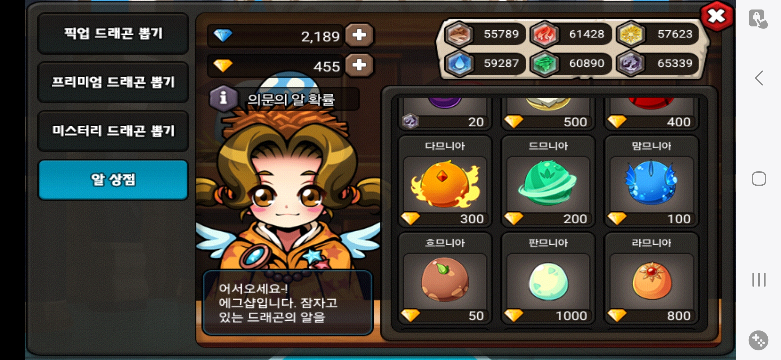Tap the plus button next to 455 gold gems
The image size is (781, 360).
coord(359,65)
